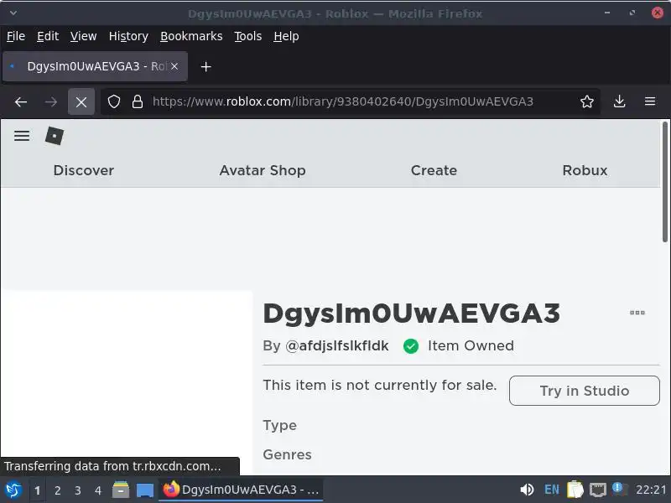Open the item's three-dot options menu
671x503 pixels.
click(637, 313)
